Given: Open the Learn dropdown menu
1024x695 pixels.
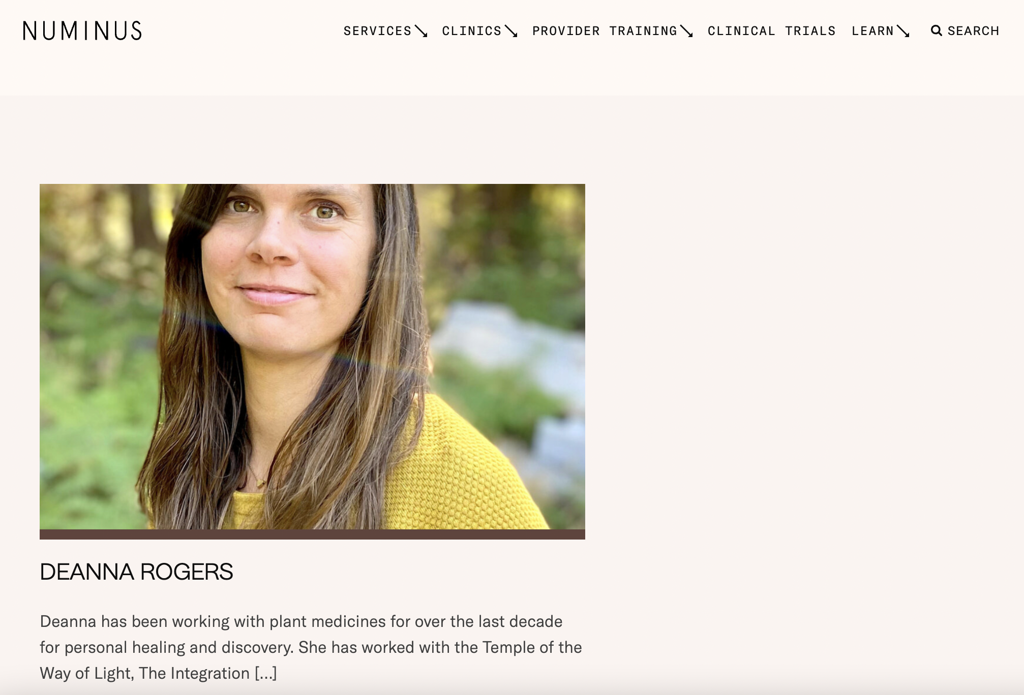Looking at the screenshot, I should point(881,31).
